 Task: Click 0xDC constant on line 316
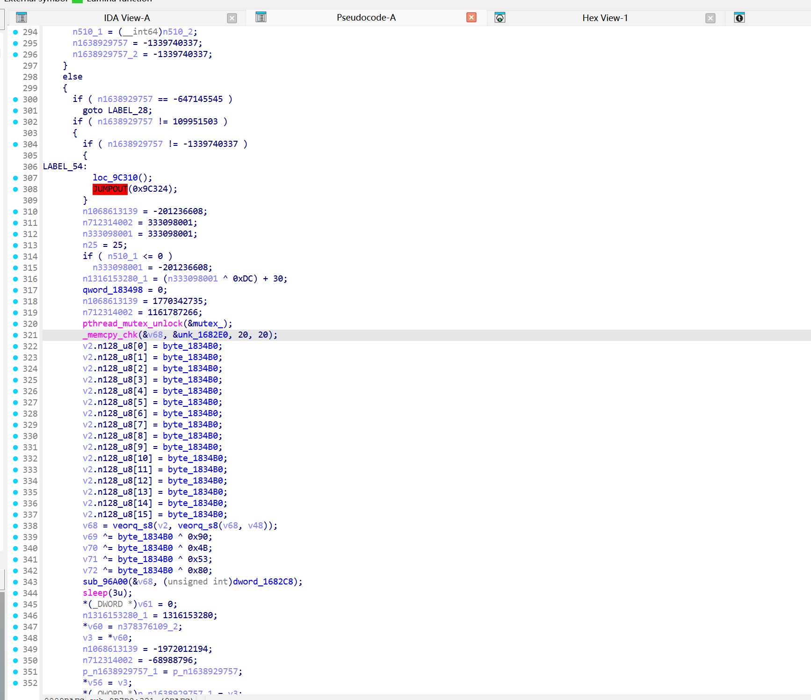243,279
